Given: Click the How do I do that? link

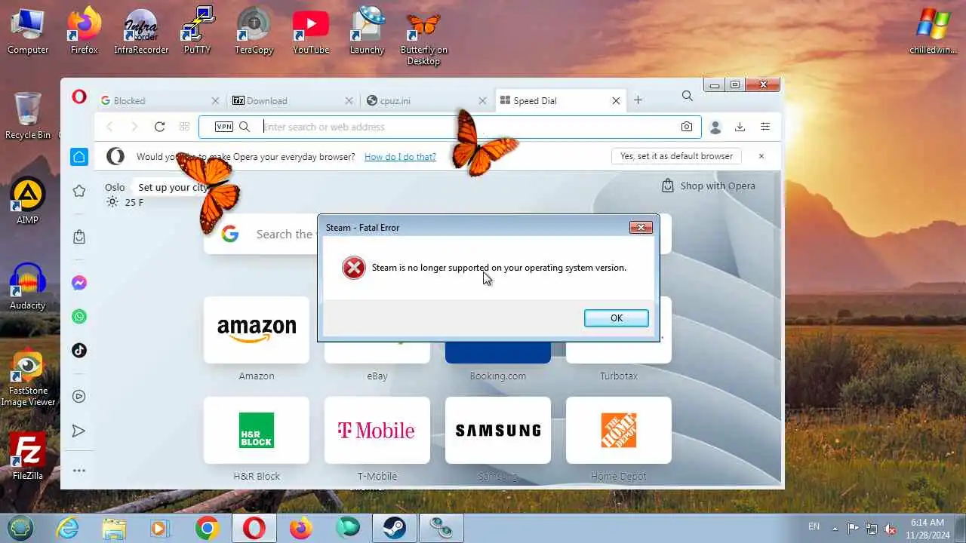Looking at the screenshot, I should [400, 157].
